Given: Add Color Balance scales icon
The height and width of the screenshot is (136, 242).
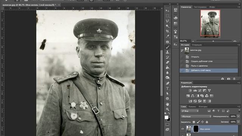Looking at the screenshot, I should (x=192, y=96).
